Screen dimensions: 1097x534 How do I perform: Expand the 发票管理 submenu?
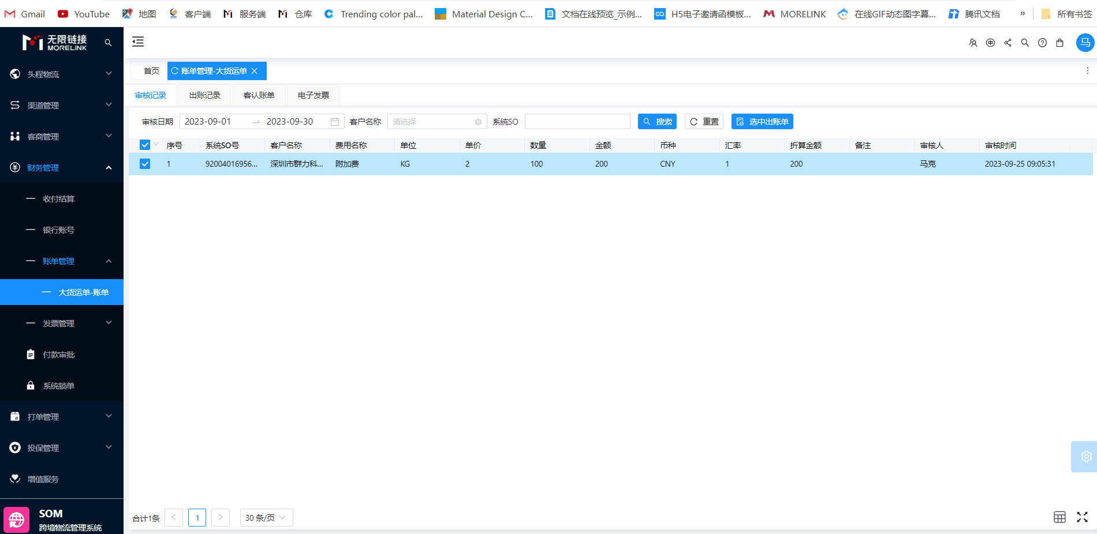click(62, 324)
